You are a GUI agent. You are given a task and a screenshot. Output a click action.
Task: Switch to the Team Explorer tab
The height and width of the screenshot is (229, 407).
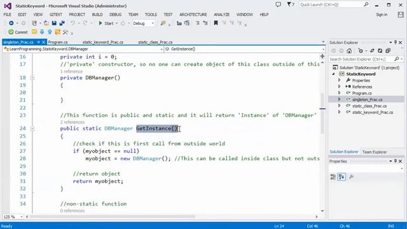(375, 152)
